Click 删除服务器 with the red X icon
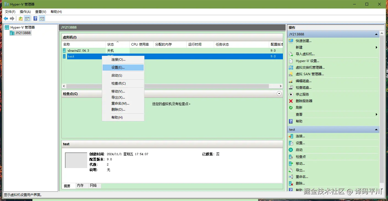Screen dimensions: 388x201 click(304, 101)
